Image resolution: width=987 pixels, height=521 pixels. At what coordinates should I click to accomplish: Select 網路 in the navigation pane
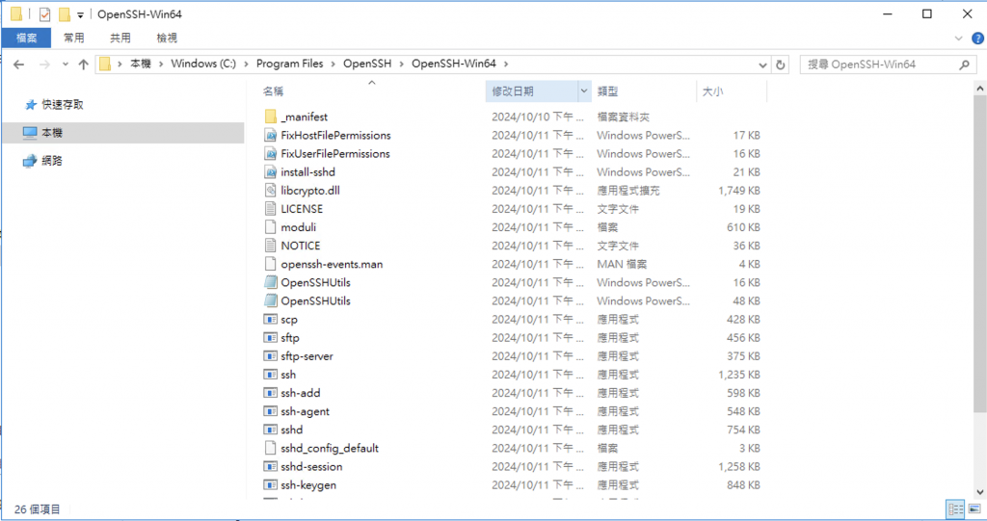tap(52, 161)
